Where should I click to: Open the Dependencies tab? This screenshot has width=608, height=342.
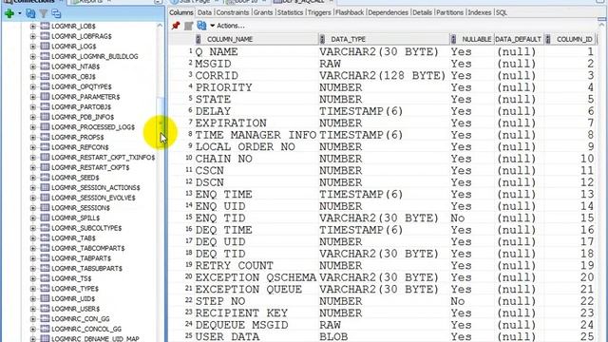click(x=388, y=12)
